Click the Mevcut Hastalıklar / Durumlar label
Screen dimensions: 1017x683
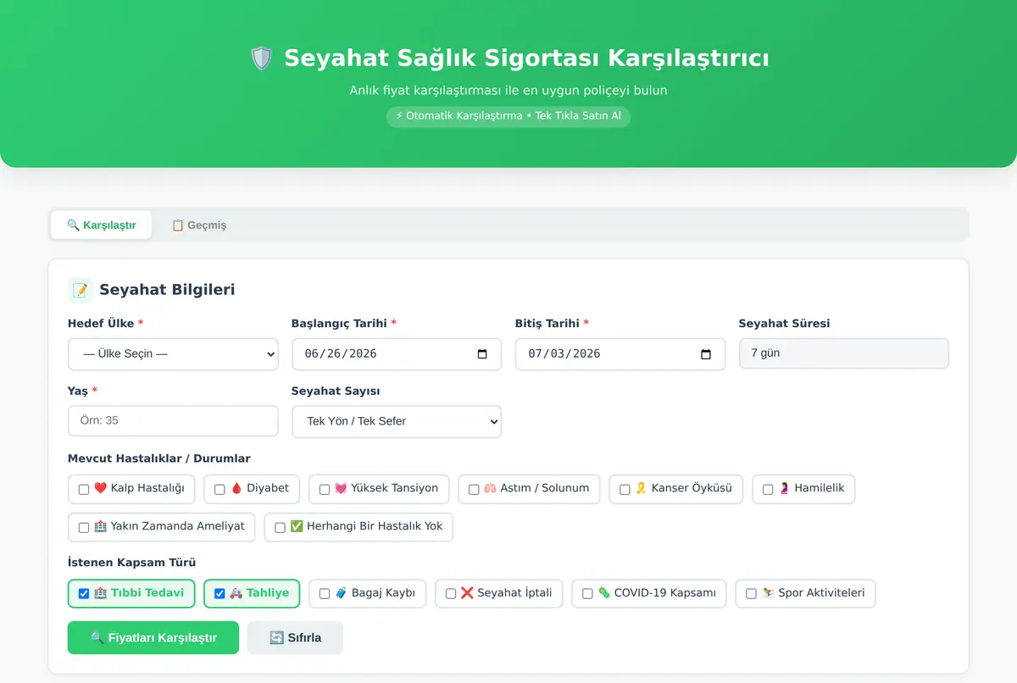[x=159, y=458]
